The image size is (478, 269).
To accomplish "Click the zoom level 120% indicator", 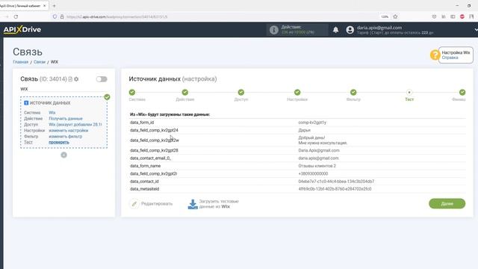I will click(x=385, y=16).
